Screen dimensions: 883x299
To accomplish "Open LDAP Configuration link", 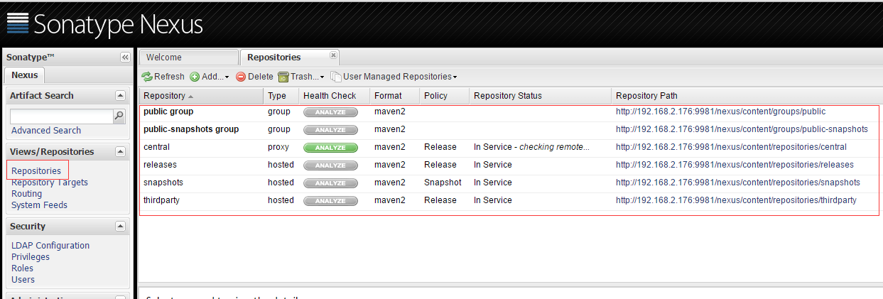I will [x=50, y=245].
